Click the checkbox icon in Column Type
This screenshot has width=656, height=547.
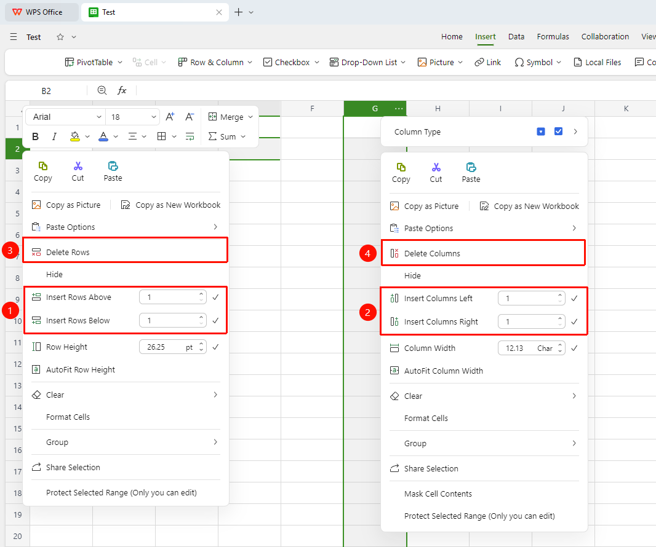click(x=558, y=131)
